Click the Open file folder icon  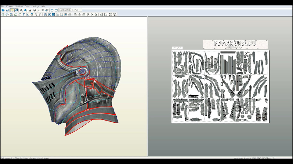pos(3,10)
